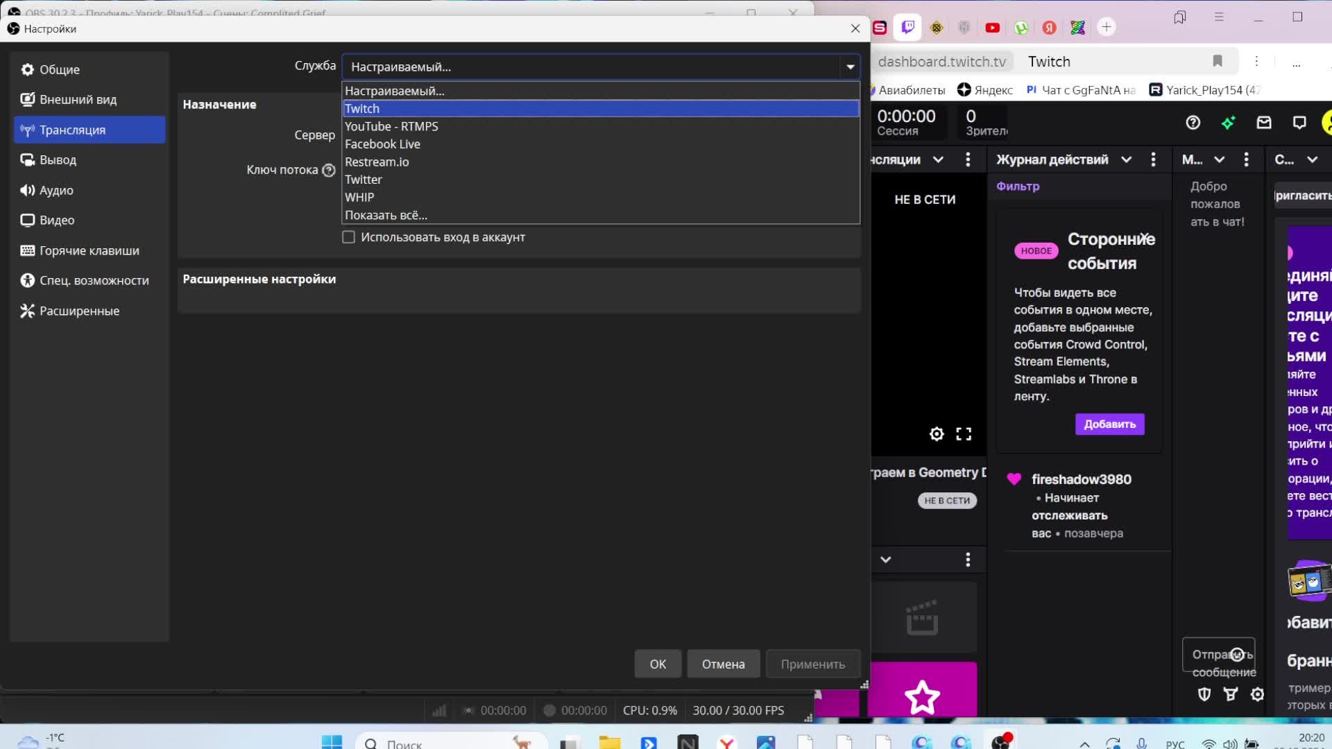Open the Журнал действий three-dot menu
Viewport: 1332px width, 749px height.
pos(1153,160)
